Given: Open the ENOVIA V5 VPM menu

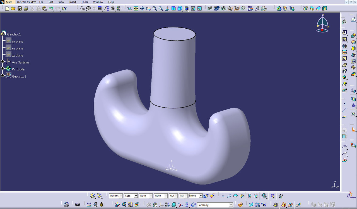Looking at the screenshot, I should (x=26, y=2).
